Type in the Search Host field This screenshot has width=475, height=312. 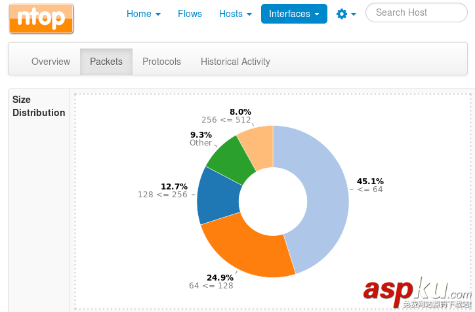tap(416, 12)
